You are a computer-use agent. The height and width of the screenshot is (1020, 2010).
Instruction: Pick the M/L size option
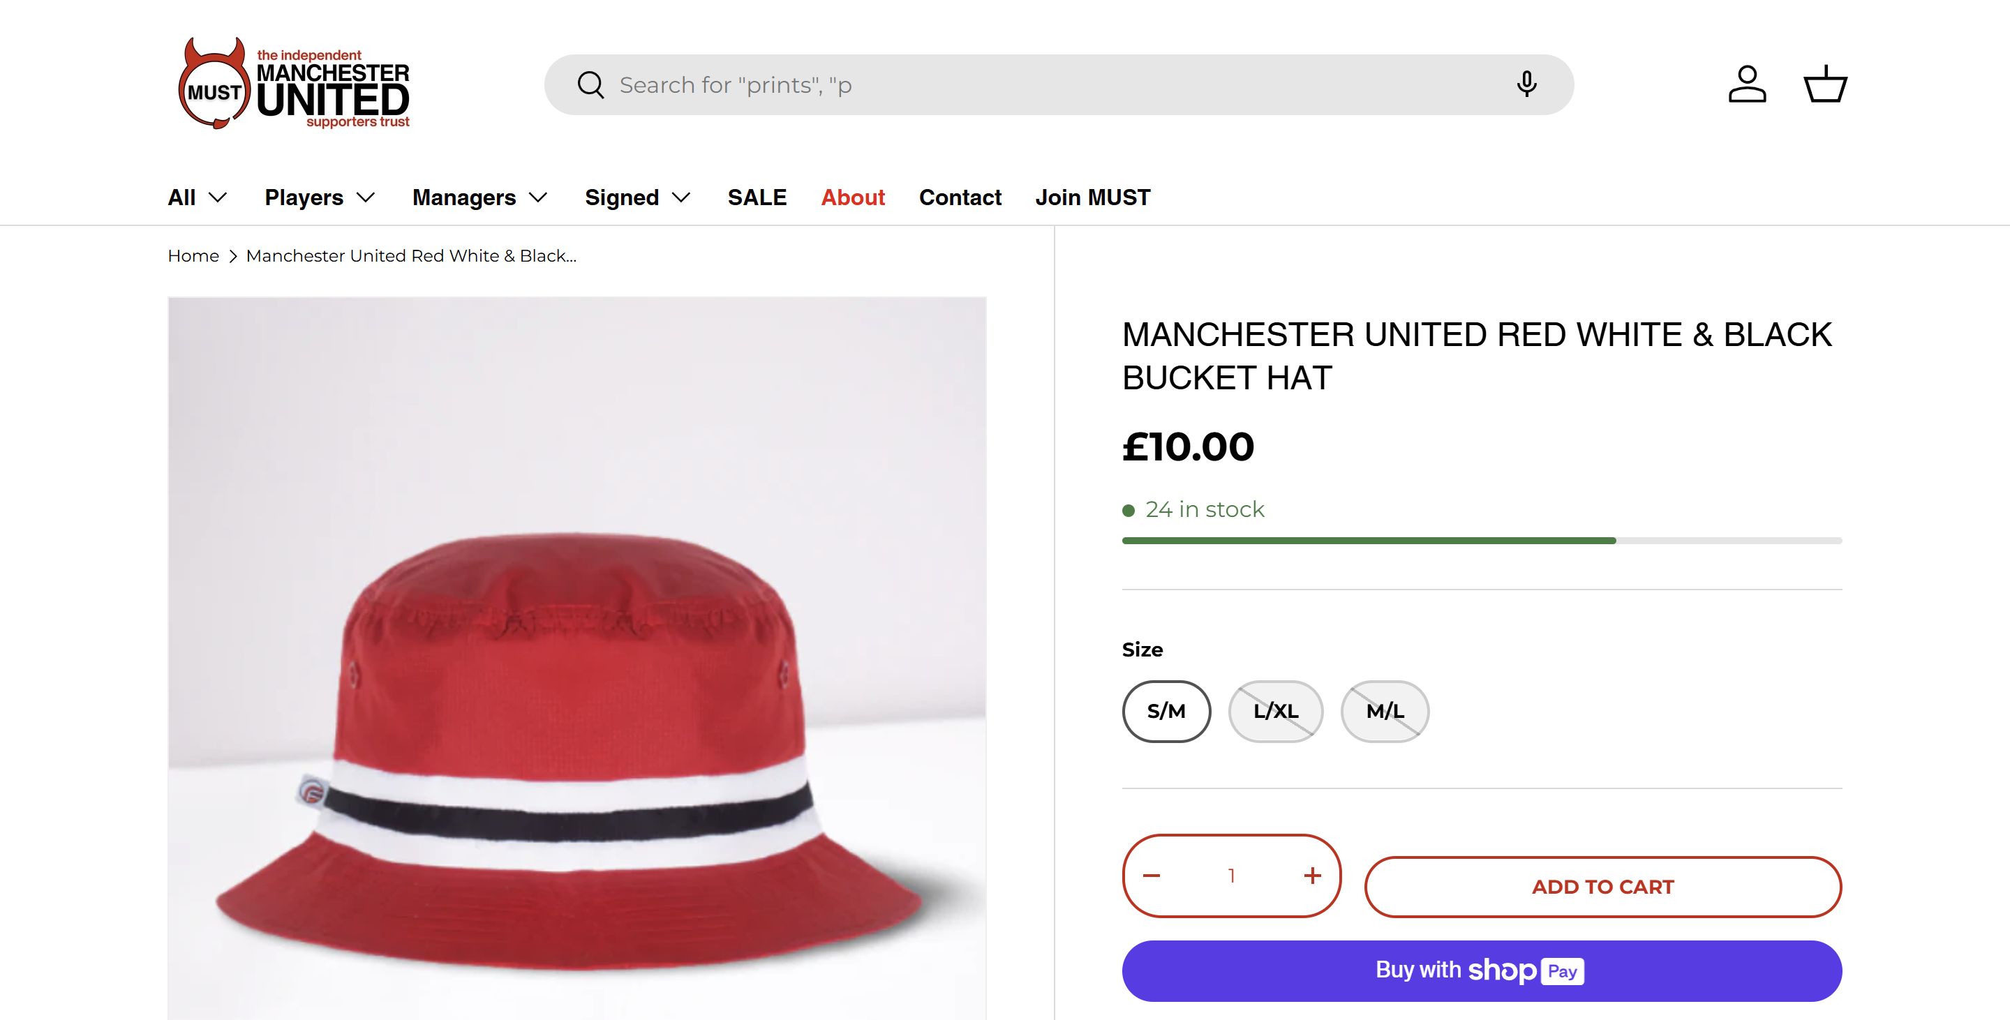pyautogui.click(x=1385, y=711)
